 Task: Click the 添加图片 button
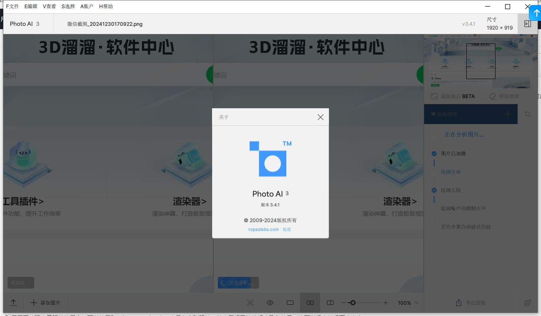click(x=46, y=303)
